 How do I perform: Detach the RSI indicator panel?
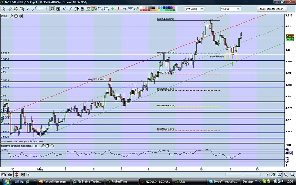click(x=47, y=146)
